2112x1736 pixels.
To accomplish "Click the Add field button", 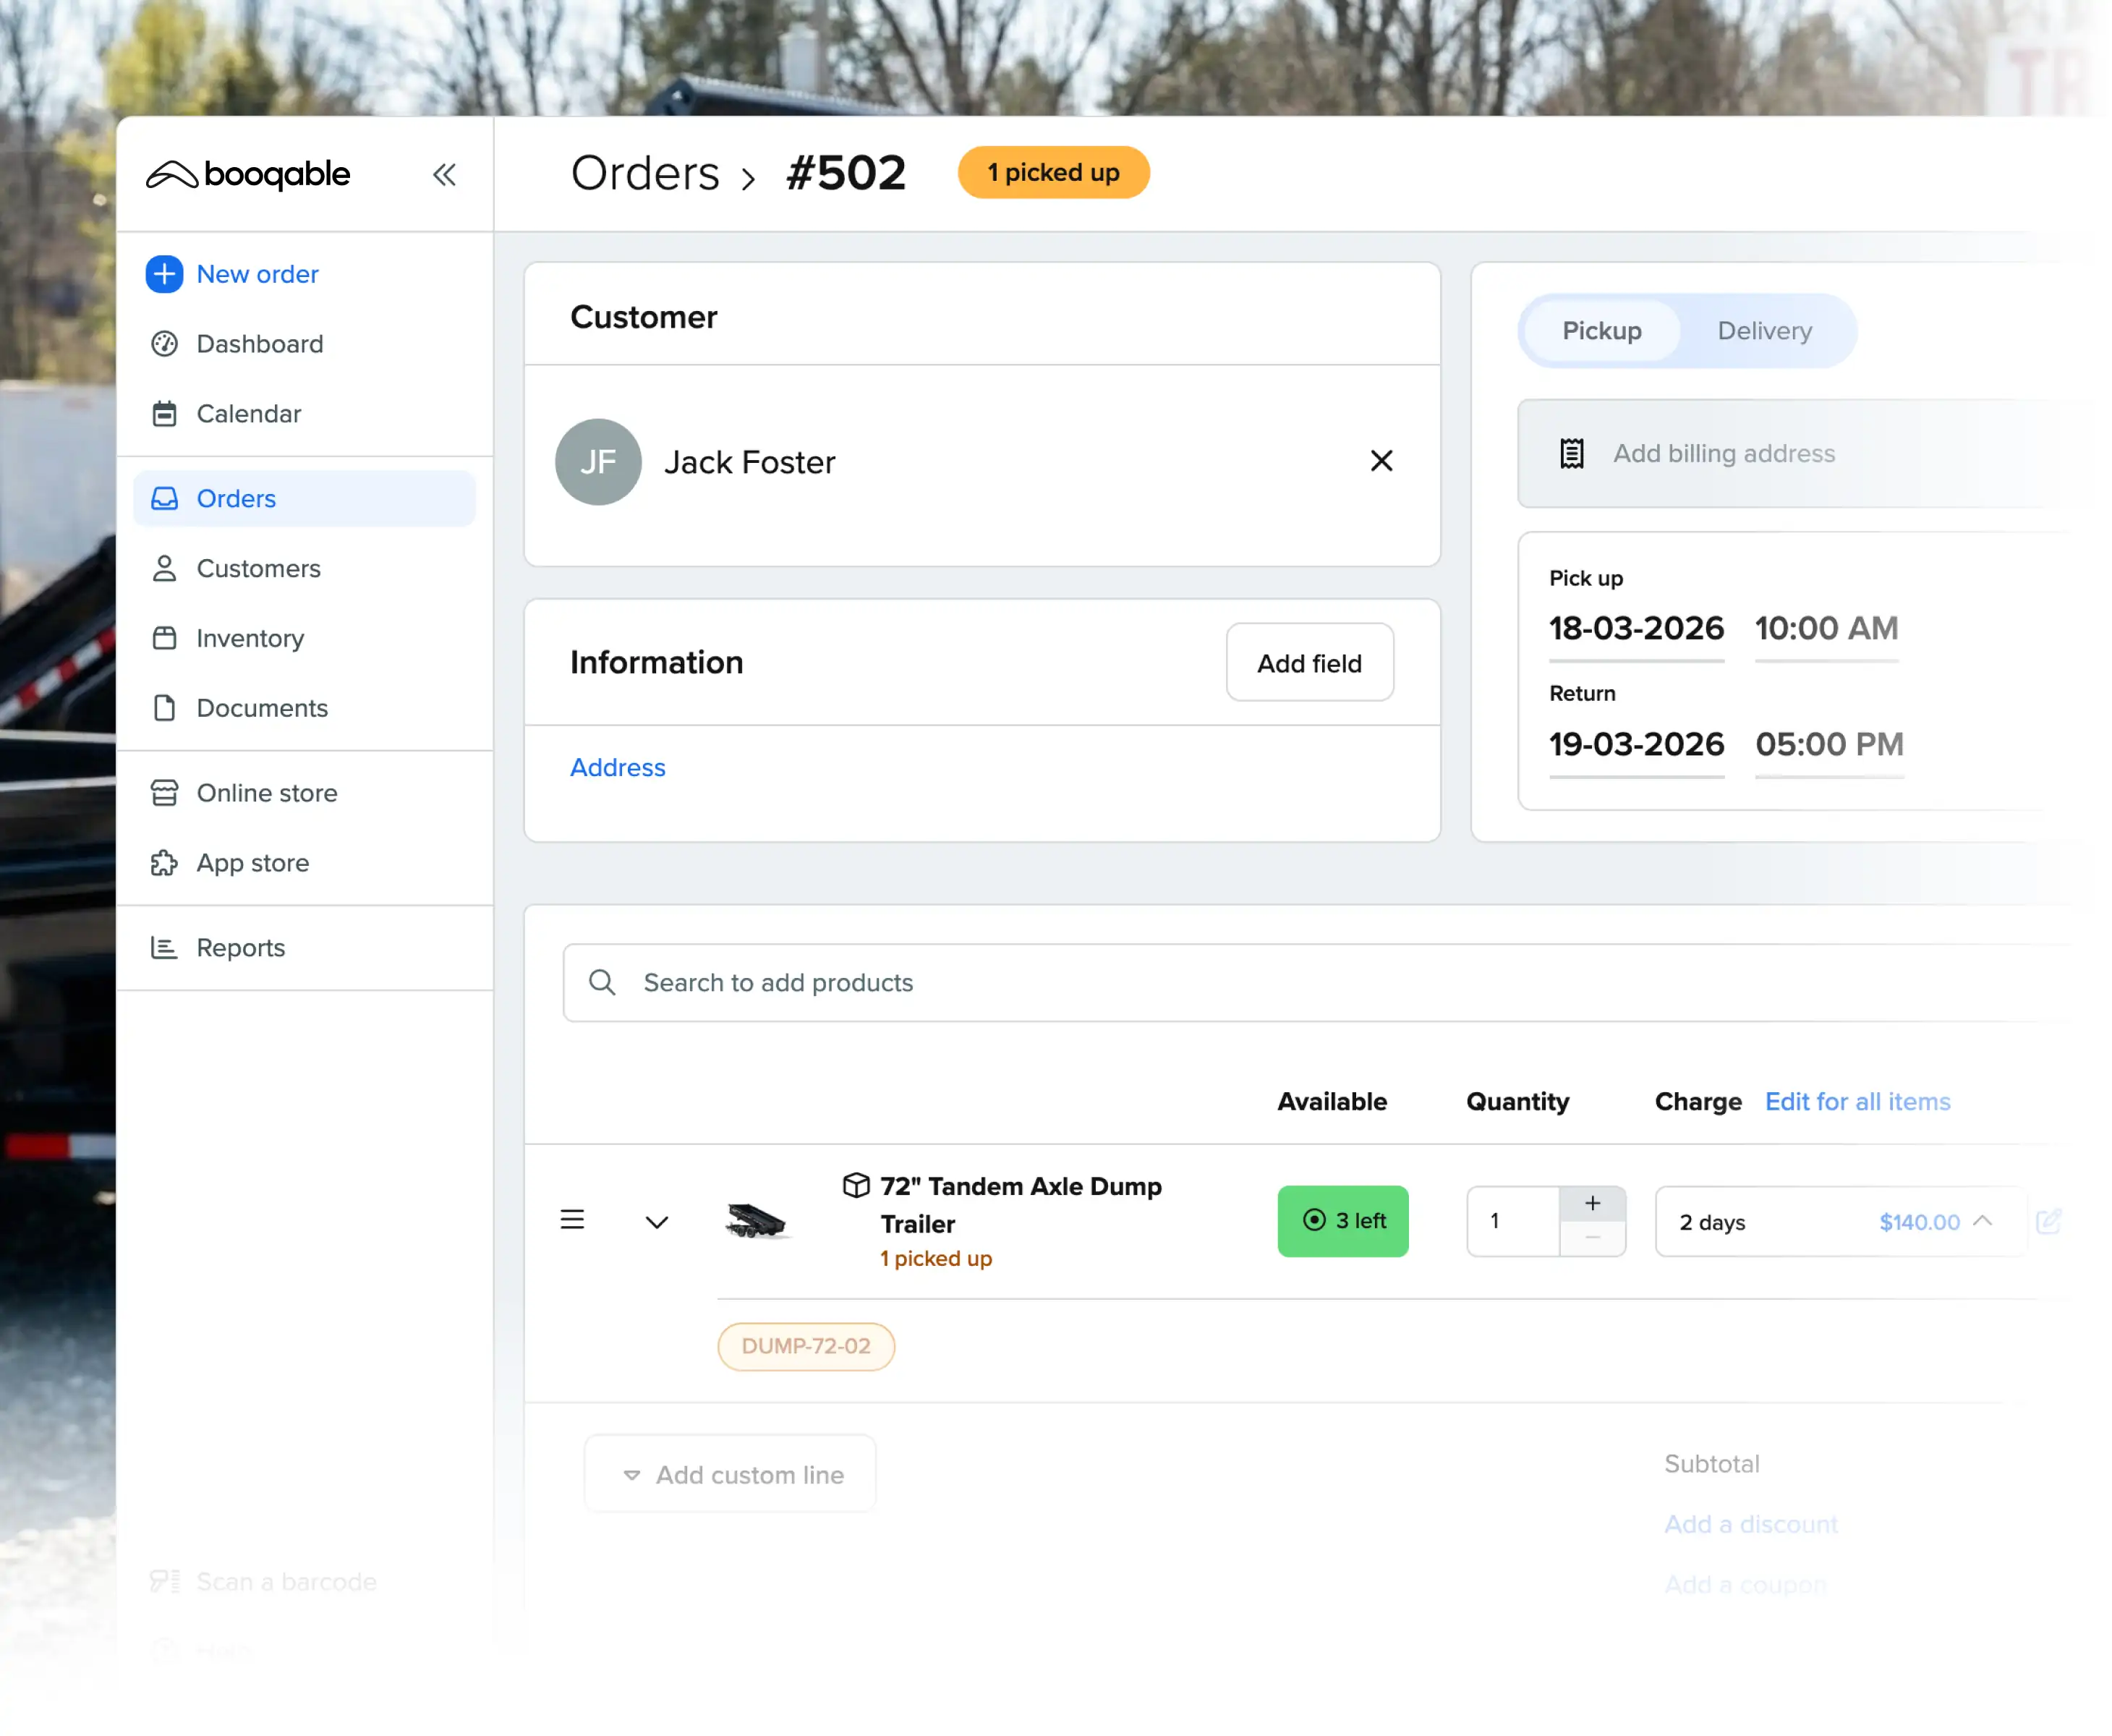I will click(1309, 662).
